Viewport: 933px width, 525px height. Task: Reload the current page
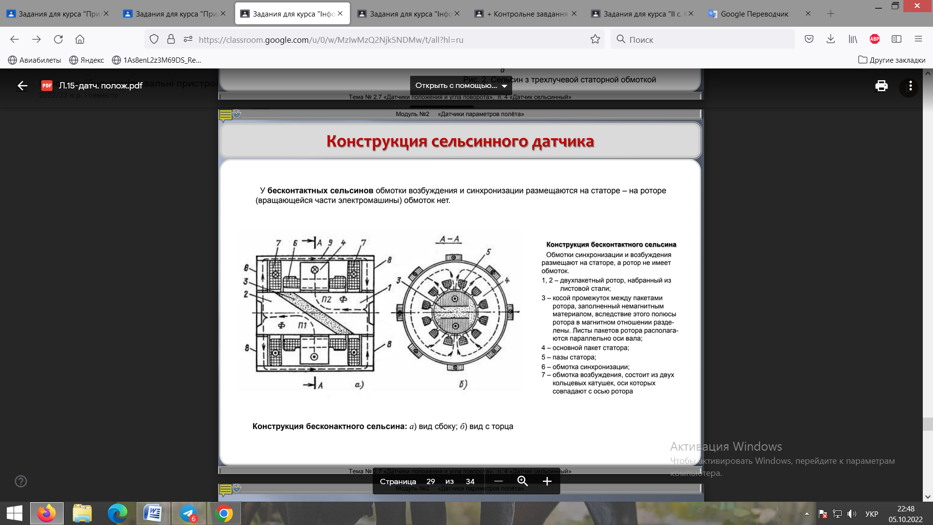pyautogui.click(x=58, y=39)
